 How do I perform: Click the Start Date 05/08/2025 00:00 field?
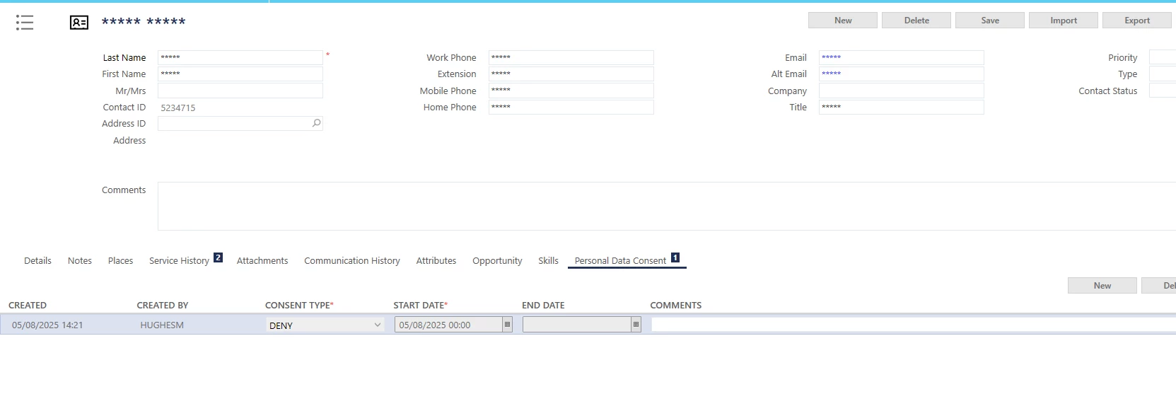tap(448, 325)
